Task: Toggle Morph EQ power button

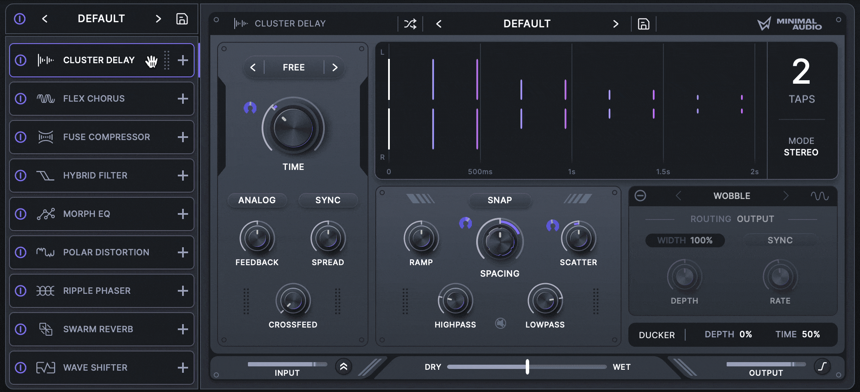Action: point(21,214)
